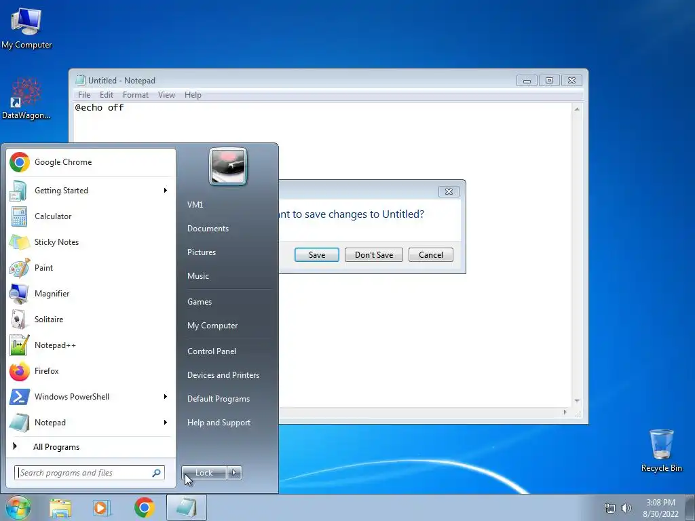This screenshot has height=521, width=695.
Task: Open the My Computer desktop icon
Action: pos(26,27)
